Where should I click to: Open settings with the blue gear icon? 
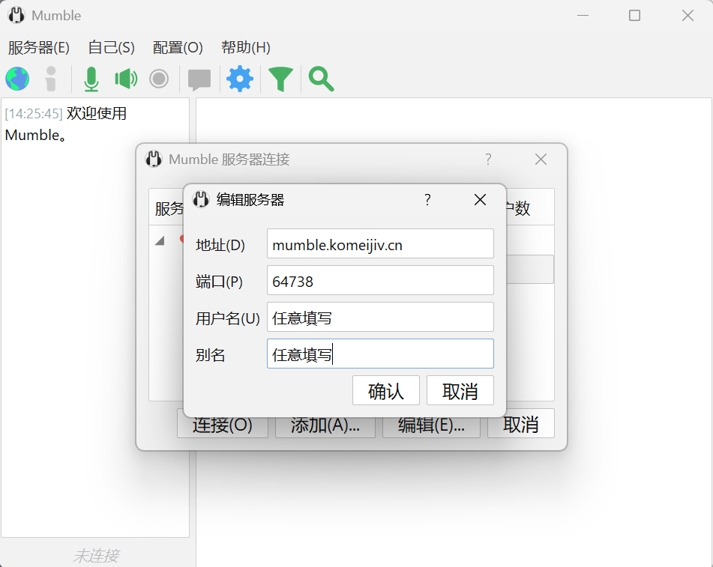[240, 79]
